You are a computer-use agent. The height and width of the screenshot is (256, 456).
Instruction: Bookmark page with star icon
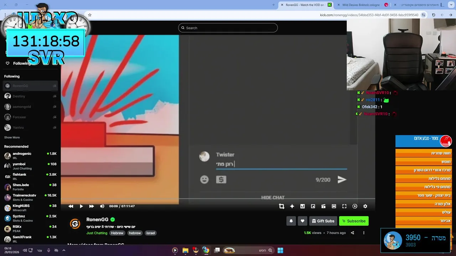pos(90,15)
